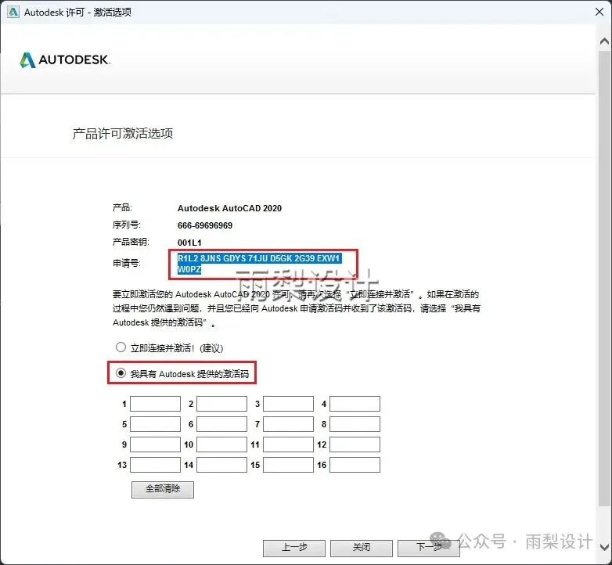Viewport: 612px width, 565px height.
Task: Click activation code input field 9
Action: (x=155, y=444)
